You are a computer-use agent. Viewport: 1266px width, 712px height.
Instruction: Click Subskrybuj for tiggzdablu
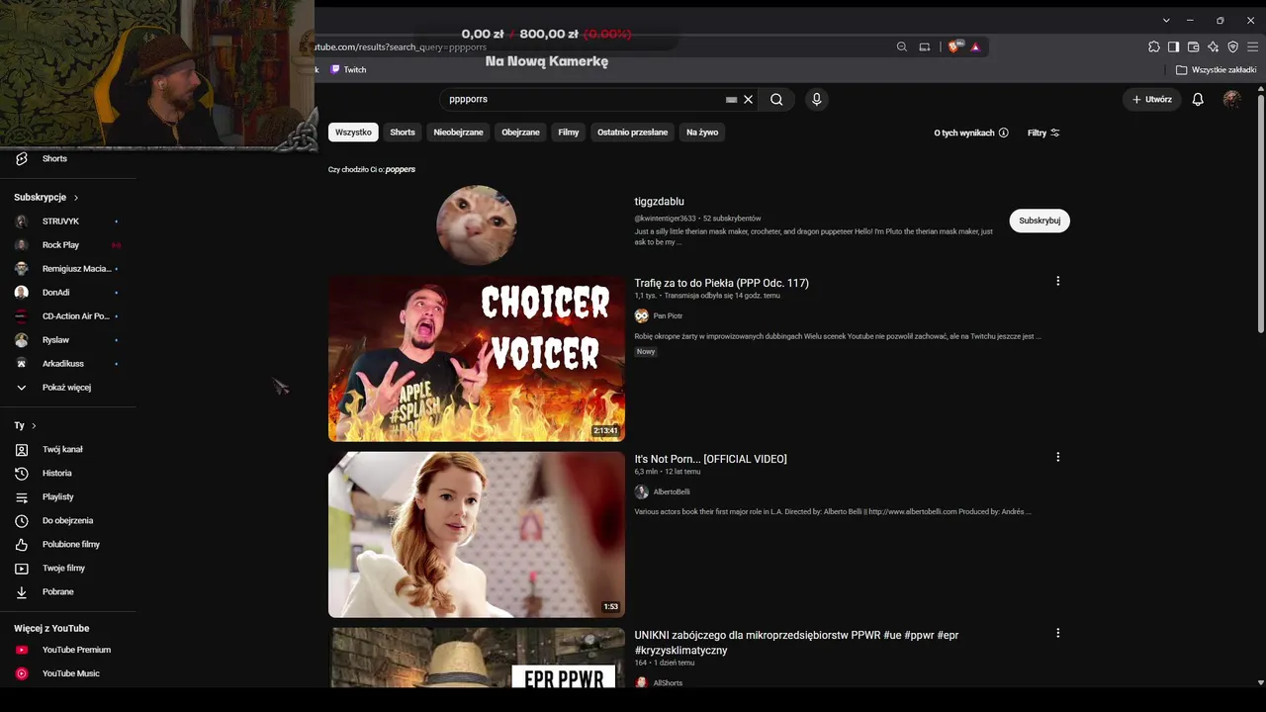point(1040,221)
